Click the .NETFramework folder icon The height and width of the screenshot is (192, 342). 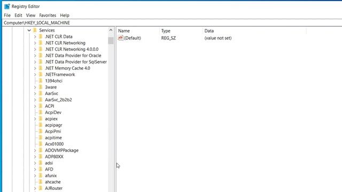[x=41, y=74]
